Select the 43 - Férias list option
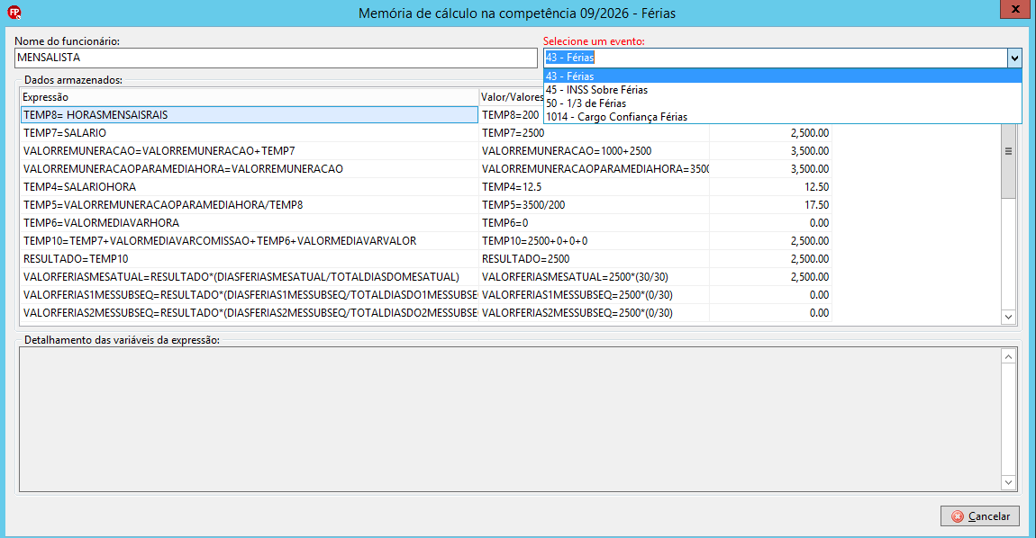 click(782, 76)
